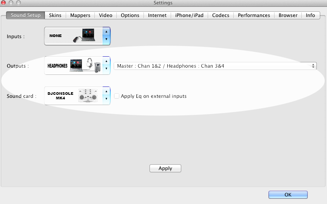Enable Apply Eq on external inputs
Viewport: 327px width, 204px height.
click(x=117, y=96)
